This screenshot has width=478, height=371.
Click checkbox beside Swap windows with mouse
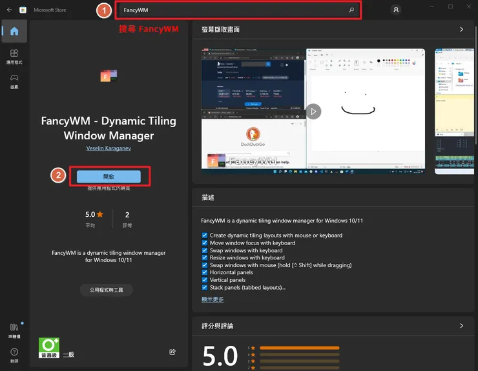tap(205, 265)
